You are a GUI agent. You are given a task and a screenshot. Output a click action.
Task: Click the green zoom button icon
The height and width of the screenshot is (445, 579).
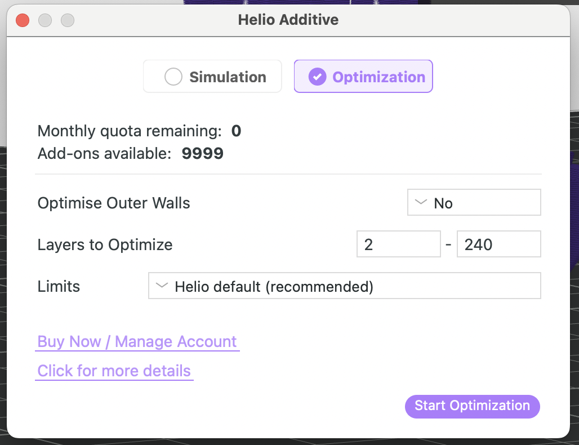click(x=68, y=20)
